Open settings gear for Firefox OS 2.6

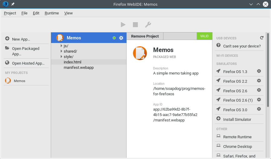click(259, 90)
